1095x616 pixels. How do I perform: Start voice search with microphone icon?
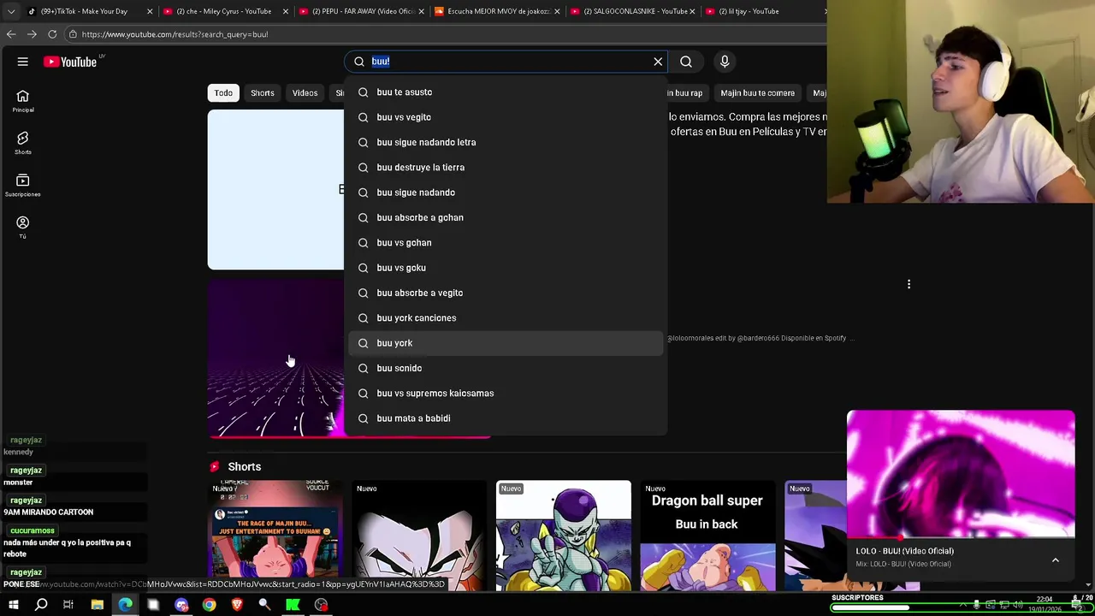pos(725,62)
